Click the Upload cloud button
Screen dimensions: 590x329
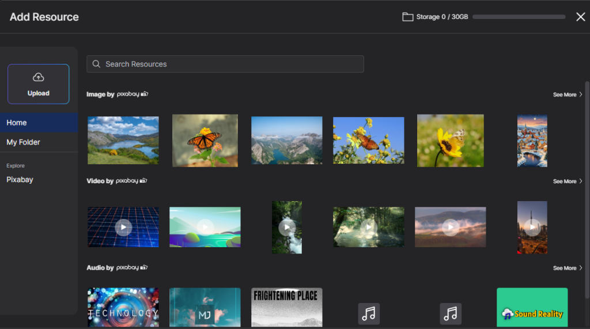tap(39, 84)
